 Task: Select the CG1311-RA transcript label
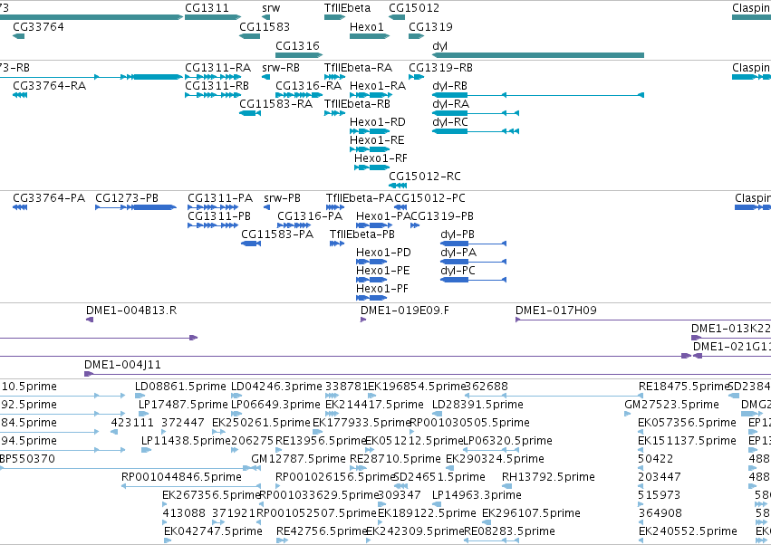(x=217, y=67)
